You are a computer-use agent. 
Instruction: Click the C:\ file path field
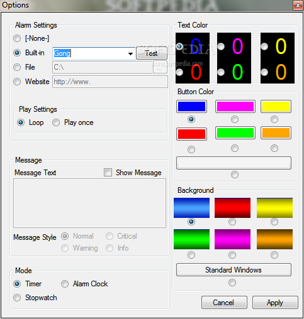[x=103, y=67]
